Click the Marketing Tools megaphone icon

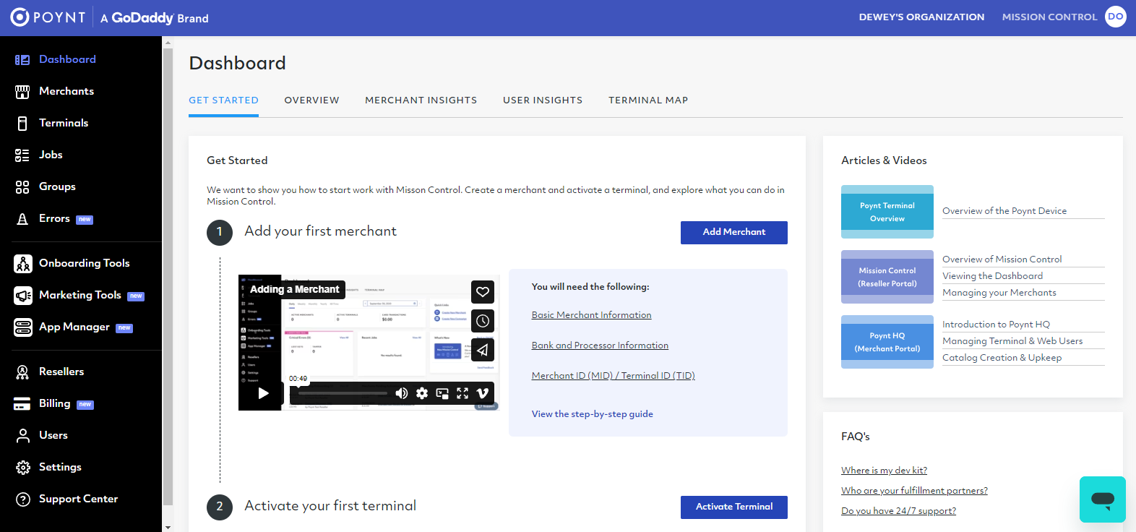pos(23,296)
